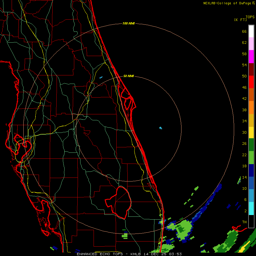Click "ENHANCED ECHO TOPS" in the caption

tap(100, 254)
